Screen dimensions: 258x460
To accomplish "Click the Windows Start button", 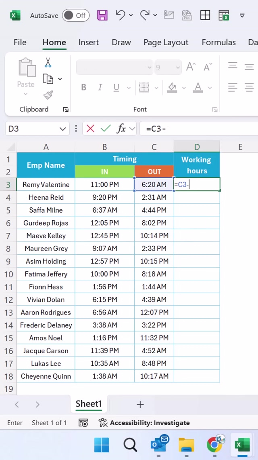I will point(102,445).
